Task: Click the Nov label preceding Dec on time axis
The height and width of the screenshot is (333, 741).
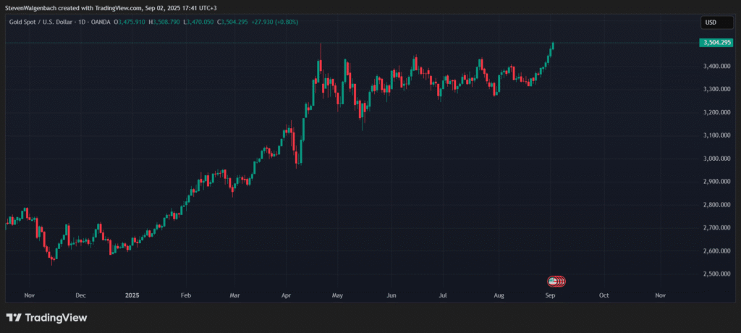Action: 29,295
